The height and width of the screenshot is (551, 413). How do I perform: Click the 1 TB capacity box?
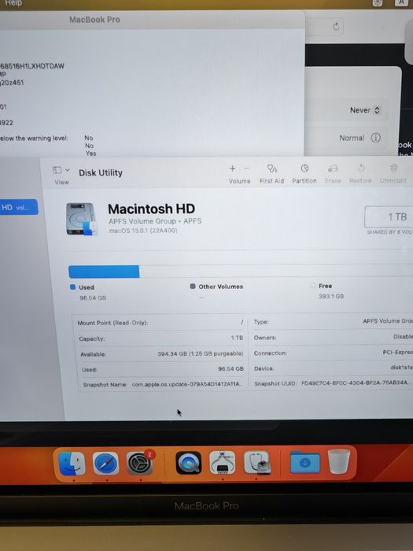(389, 217)
